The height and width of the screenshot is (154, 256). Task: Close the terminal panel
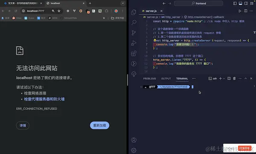[251, 78]
